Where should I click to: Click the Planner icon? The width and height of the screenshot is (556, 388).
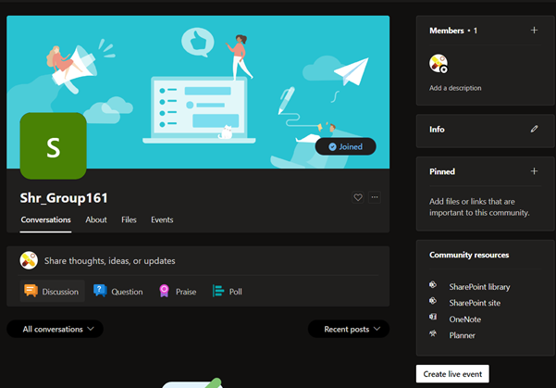coord(433,333)
